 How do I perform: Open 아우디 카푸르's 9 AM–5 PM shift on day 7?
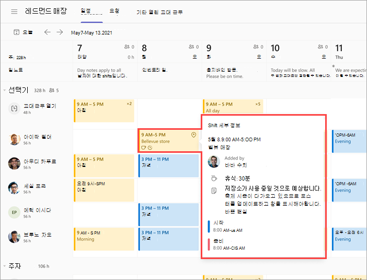(104, 166)
